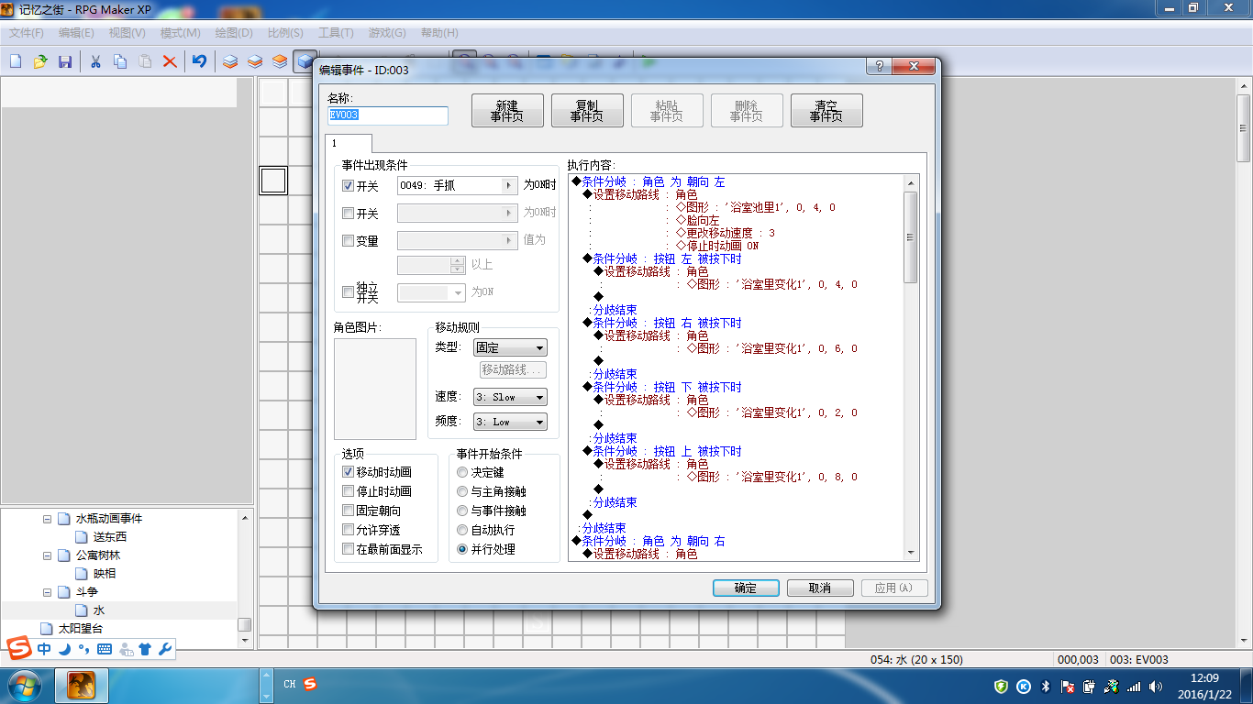Click the 取消 button
1253x704 pixels.
tap(820, 588)
